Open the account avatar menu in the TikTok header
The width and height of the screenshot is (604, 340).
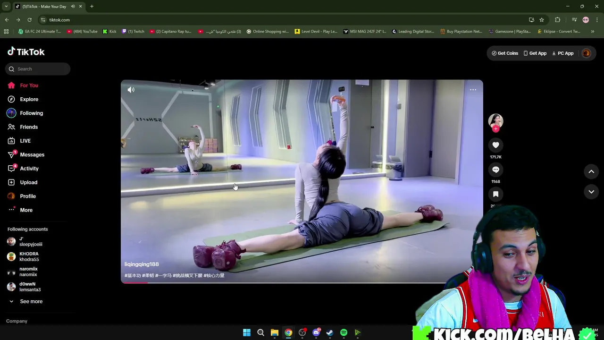[586, 53]
